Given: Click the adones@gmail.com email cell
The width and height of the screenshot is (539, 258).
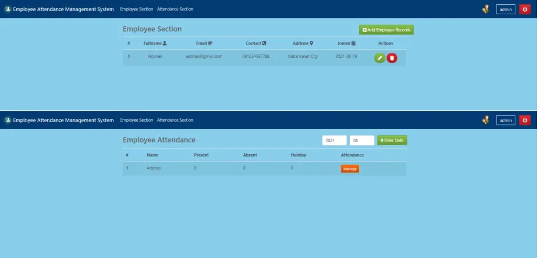Looking at the screenshot, I should [204, 56].
